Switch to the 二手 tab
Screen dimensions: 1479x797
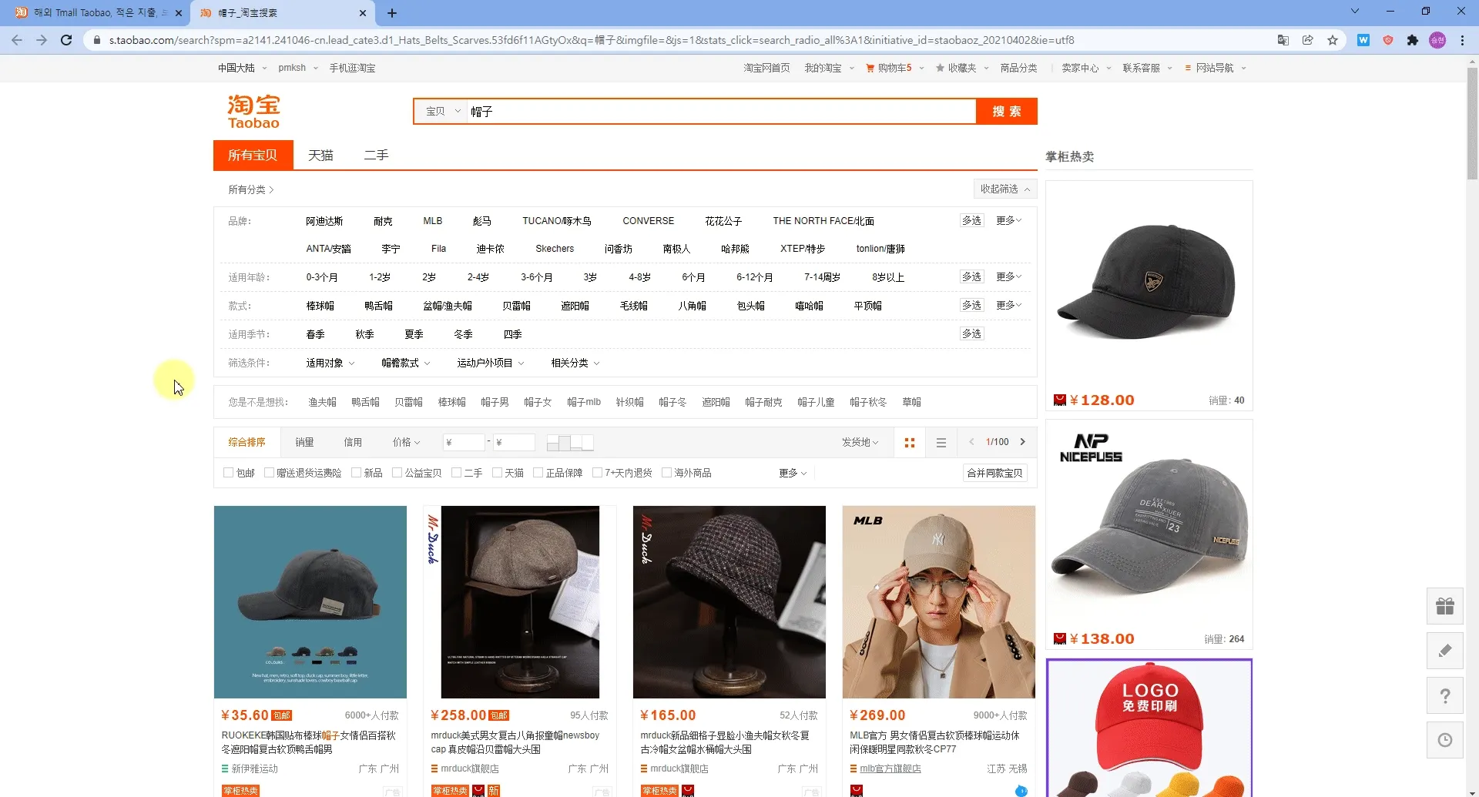tap(376, 155)
